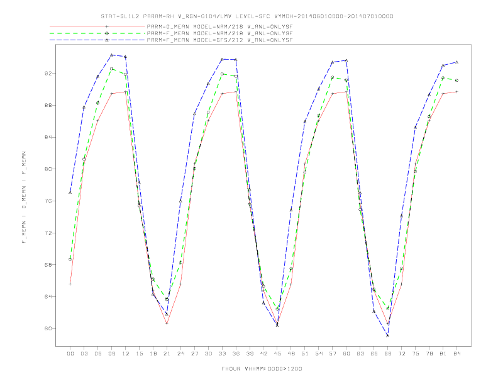Click y-axis tick value 64

(48, 297)
